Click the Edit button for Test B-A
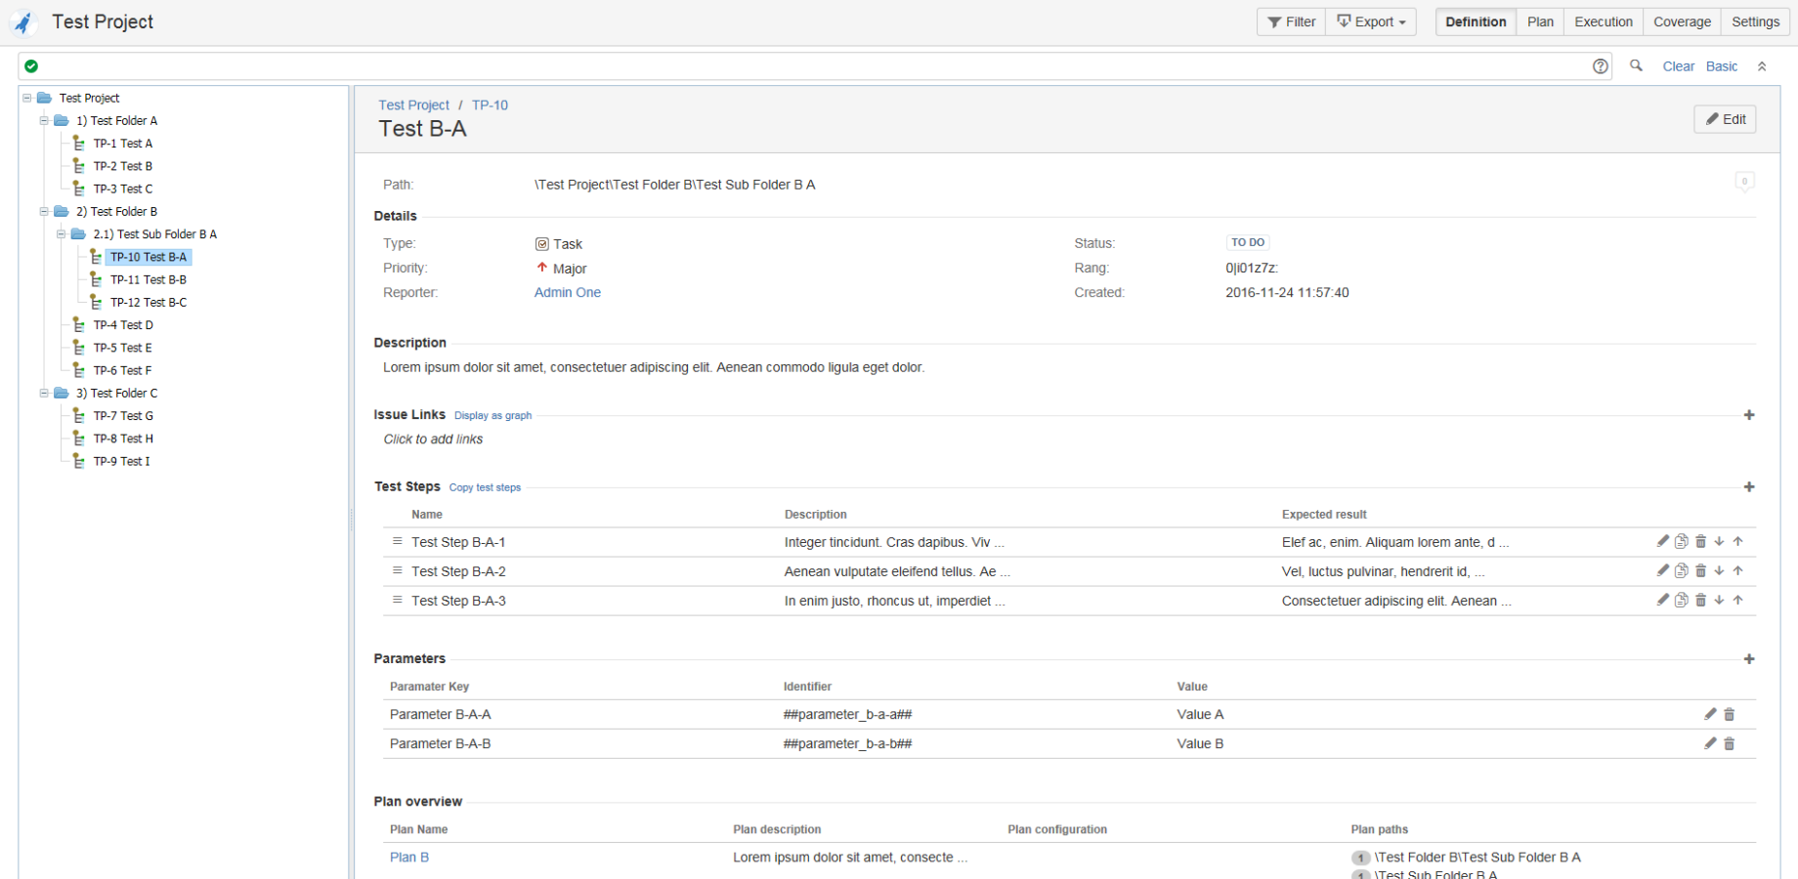 1725,119
